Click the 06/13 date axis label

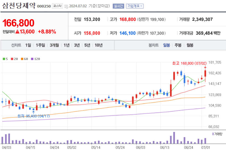coord(165,148)
